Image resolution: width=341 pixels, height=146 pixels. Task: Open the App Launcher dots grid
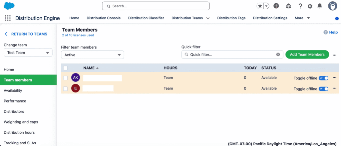click(x=8, y=18)
